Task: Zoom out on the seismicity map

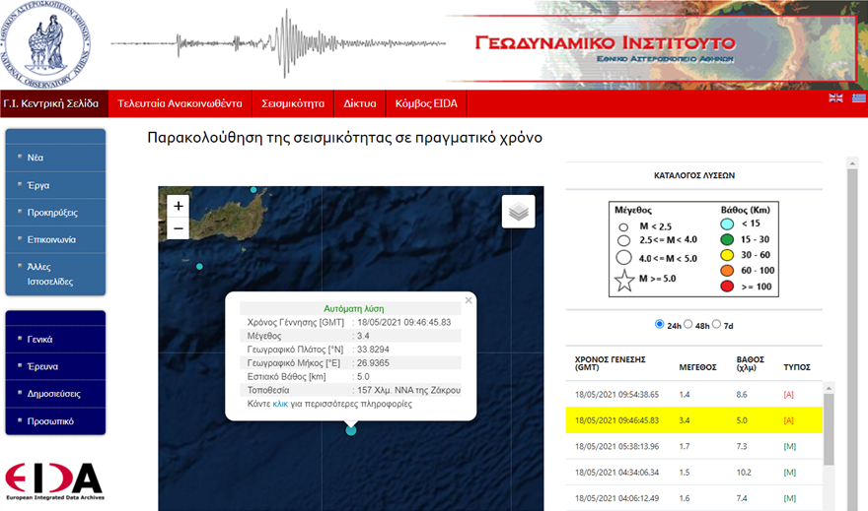Action: (x=178, y=228)
